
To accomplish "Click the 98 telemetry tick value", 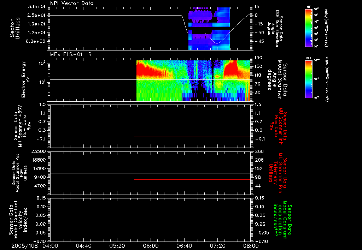I will coord(258,177).
